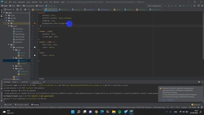Open the File menu

6,2
